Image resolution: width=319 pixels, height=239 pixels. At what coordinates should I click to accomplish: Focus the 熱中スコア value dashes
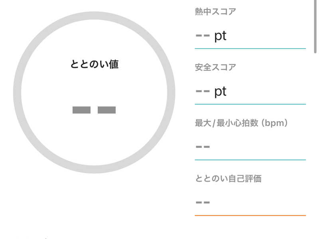coord(203,36)
